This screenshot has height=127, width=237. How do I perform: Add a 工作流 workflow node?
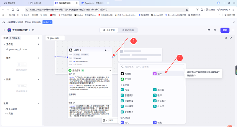click(126, 79)
